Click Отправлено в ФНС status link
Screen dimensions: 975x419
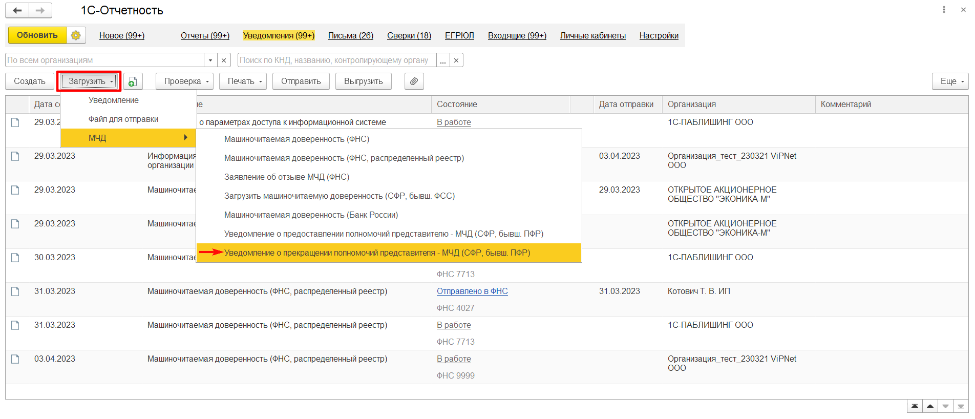click(x=472, y=291)
